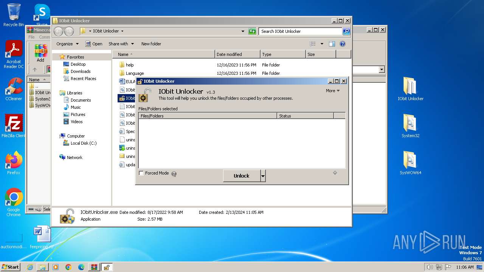This screenshot has width=484, height=272.
Task: Click Chrome icon in taskbar
Action: (68, 267)
